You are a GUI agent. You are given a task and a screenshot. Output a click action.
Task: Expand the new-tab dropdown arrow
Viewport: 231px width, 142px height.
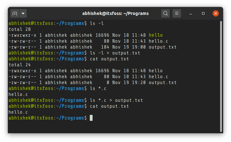(x=23, y=13)
